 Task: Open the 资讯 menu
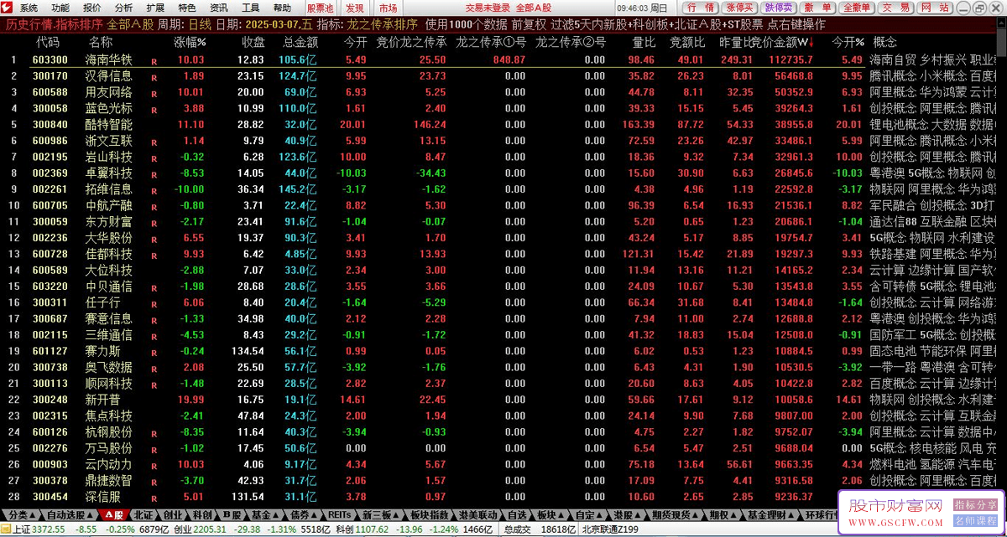[218, 8]
